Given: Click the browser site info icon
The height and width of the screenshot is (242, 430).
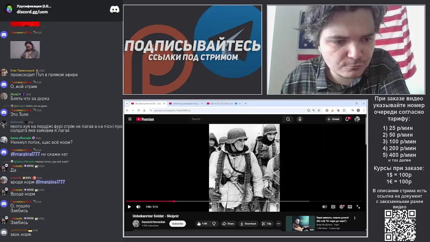Looking at the screenshot, I should tap(151, 110).
